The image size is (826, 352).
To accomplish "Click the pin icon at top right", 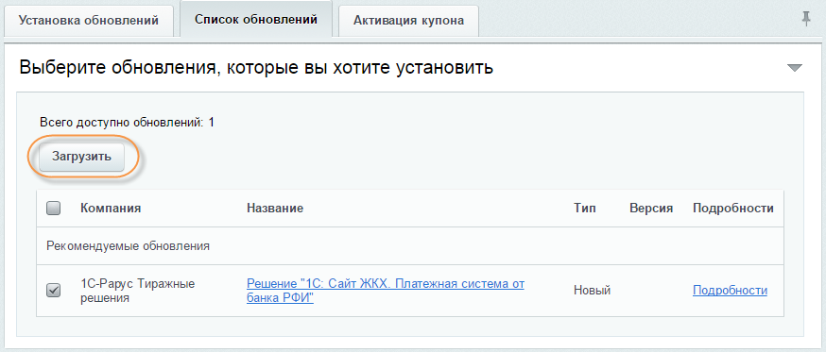I will click(x=805, y=20).
